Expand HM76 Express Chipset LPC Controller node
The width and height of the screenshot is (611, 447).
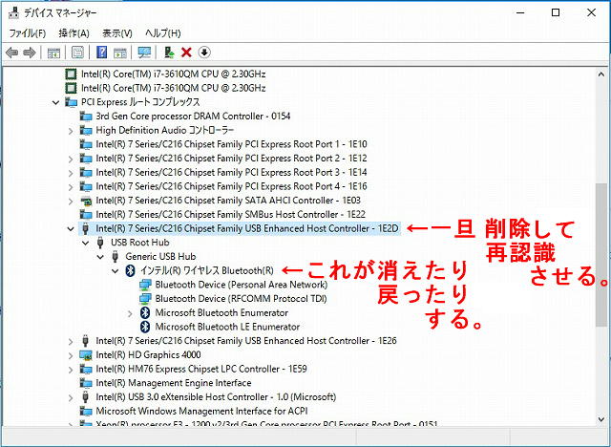[x=71, y=370]
